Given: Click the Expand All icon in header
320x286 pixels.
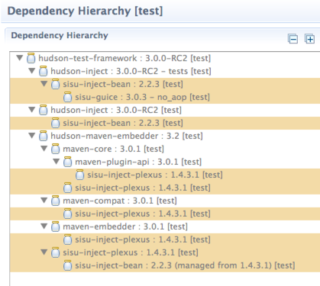Looking at the screenshot, I should point(309,39).
